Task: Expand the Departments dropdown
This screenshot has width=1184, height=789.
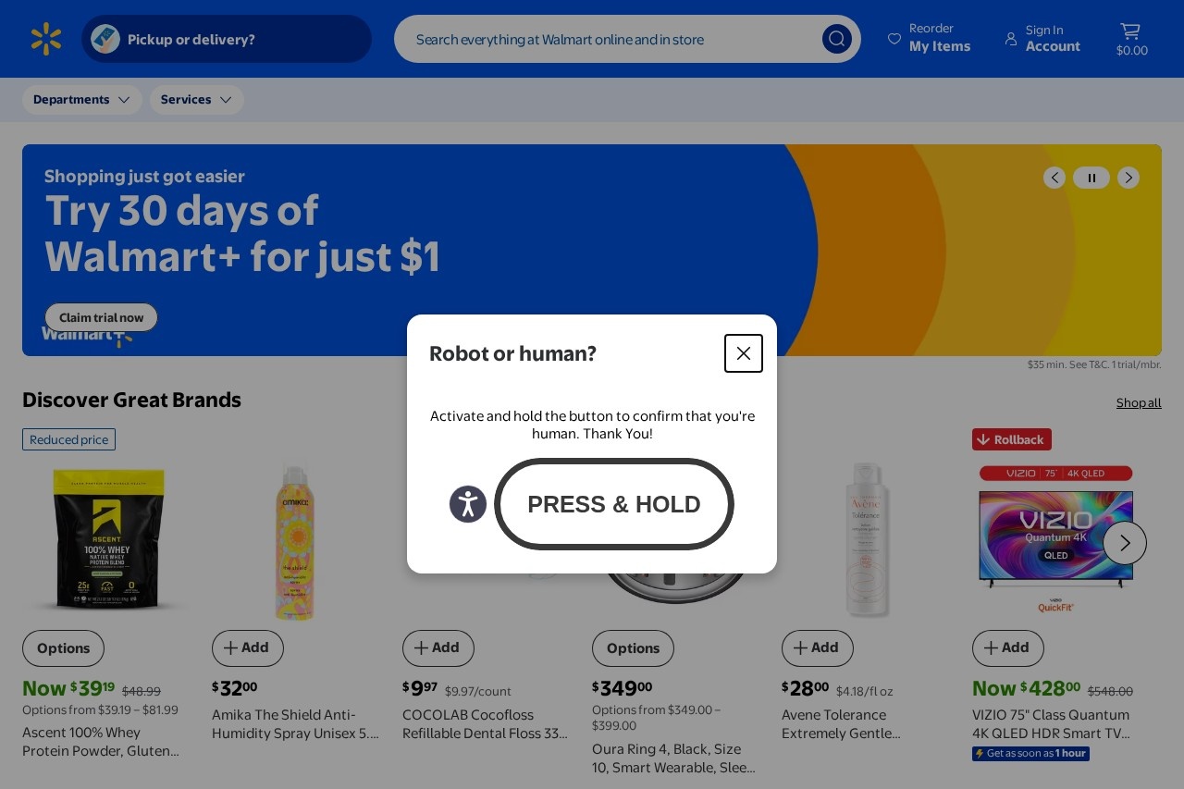Action: 82,100
